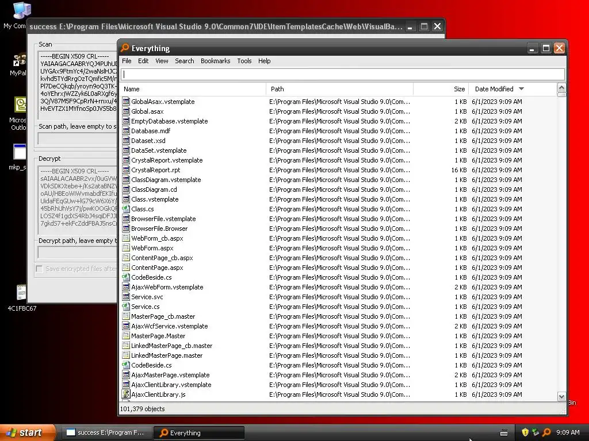The height and width of the screenshot is (441, 589).
Task: Click the Service.svc file icon
Action: pyautogui.click(x=126, y=296)
